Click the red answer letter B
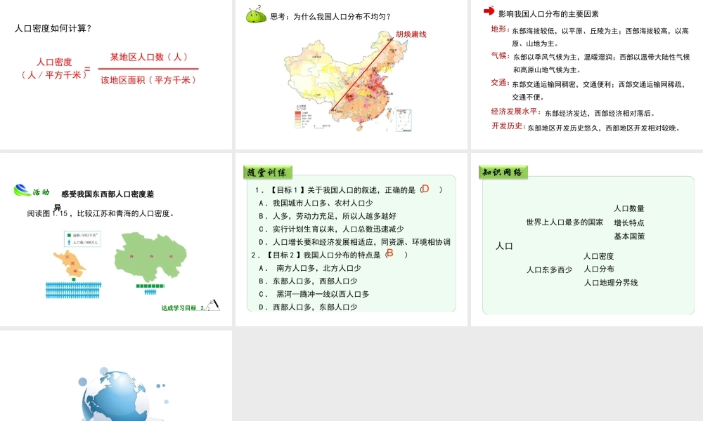 point(389,253)
